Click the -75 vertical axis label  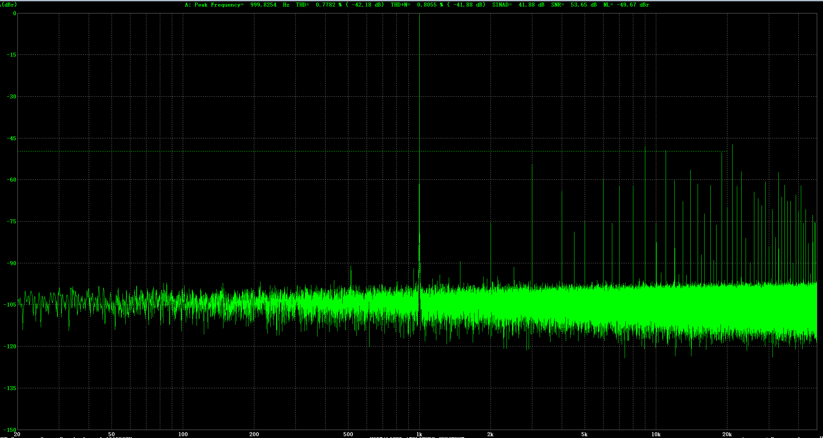[x=12, y=222]
